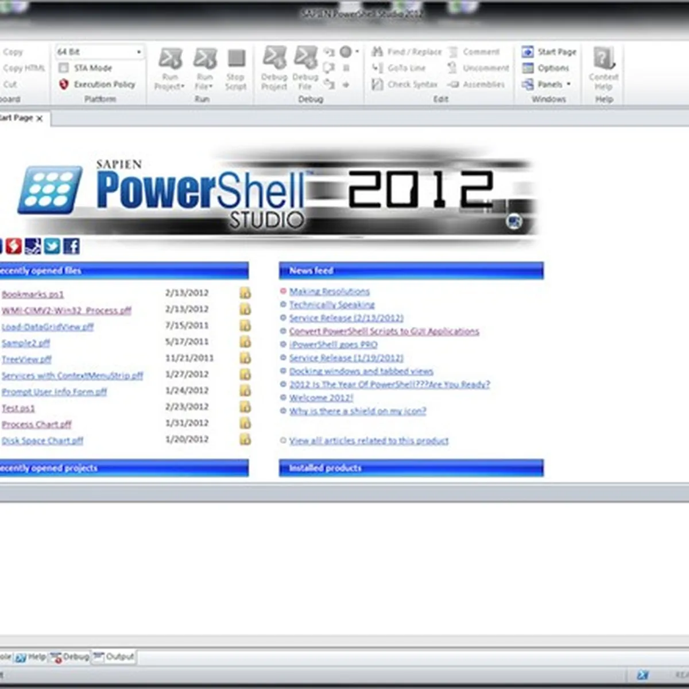The width and height of the screenshot is (689, 689).
Task: Click View all articles related to this product
Action: pyautogui.click(x=369, y=440)
